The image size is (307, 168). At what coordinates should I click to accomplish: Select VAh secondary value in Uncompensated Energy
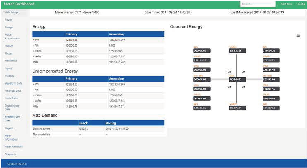[117, 107]
